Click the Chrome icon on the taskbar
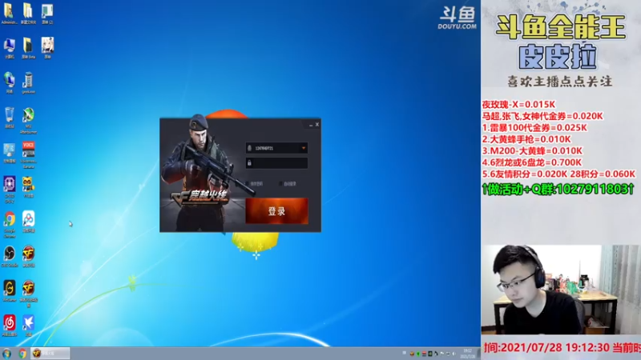Viewport: 641px width, 360px height. (x=22, y=354)
